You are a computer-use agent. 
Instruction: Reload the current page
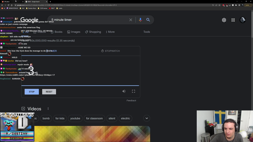click(8, 5)
